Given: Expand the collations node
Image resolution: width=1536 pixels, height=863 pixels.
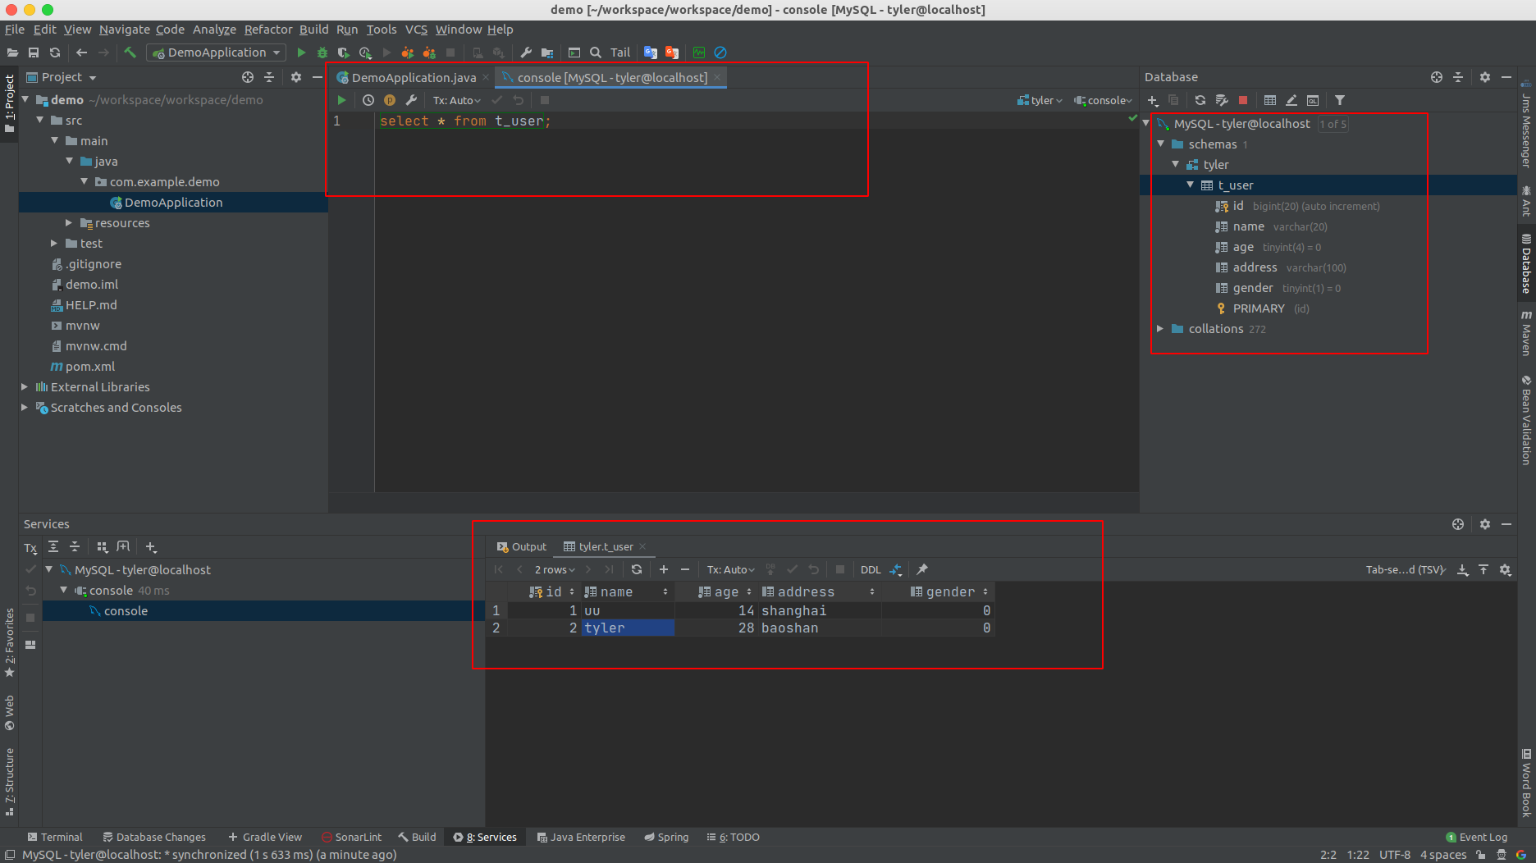Looking at the screenshot, I should [1160, 328].
